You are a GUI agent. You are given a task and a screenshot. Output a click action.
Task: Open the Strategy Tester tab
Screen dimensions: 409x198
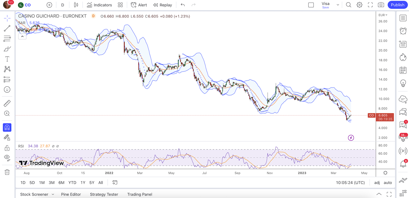pos(104,194)
